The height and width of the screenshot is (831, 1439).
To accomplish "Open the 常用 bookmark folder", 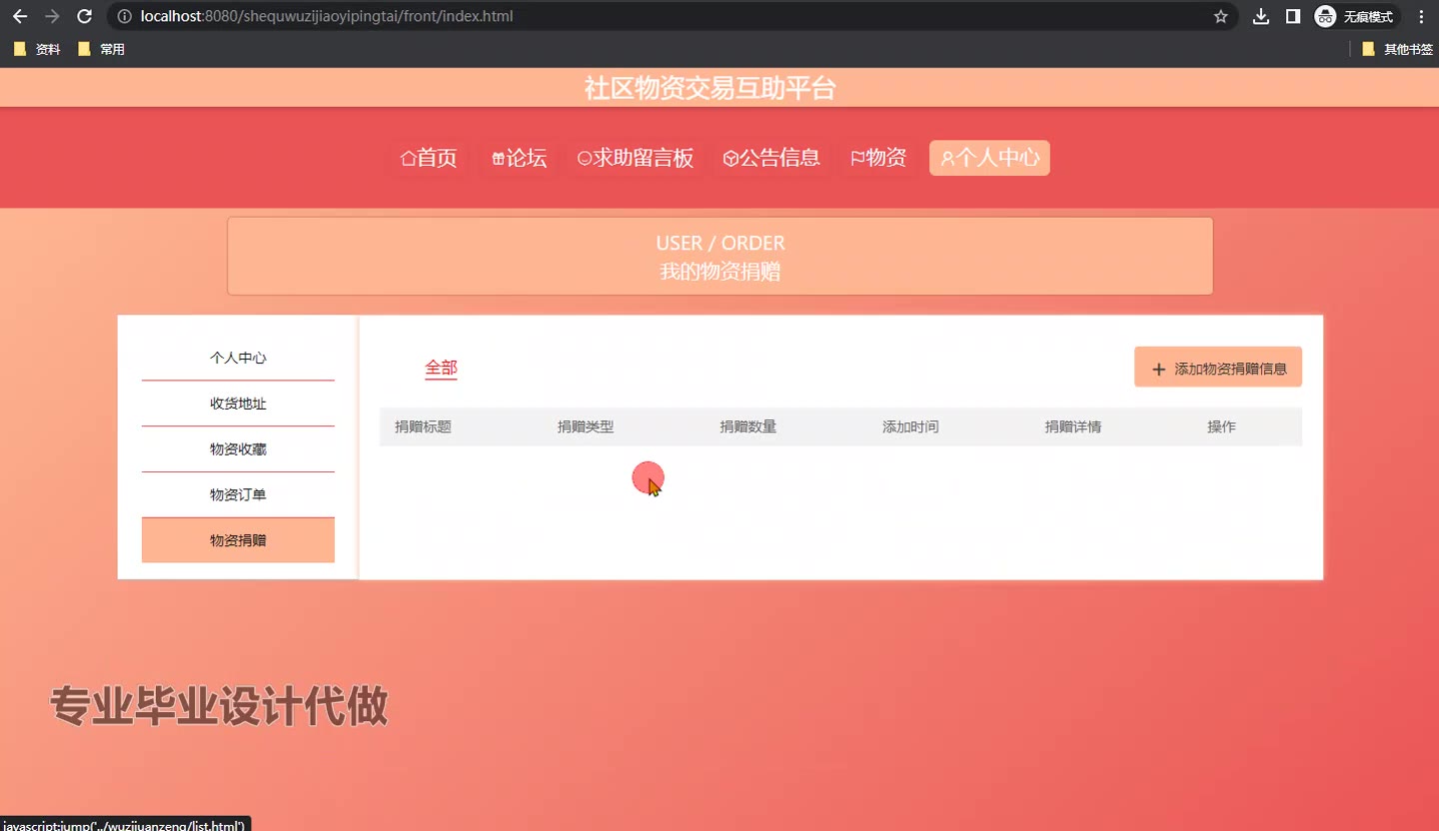I will (101, 49).
